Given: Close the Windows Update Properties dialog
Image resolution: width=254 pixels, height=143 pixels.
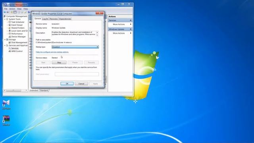Looking at the screenshot, I should pyautogui.click(x=100, y=13).
